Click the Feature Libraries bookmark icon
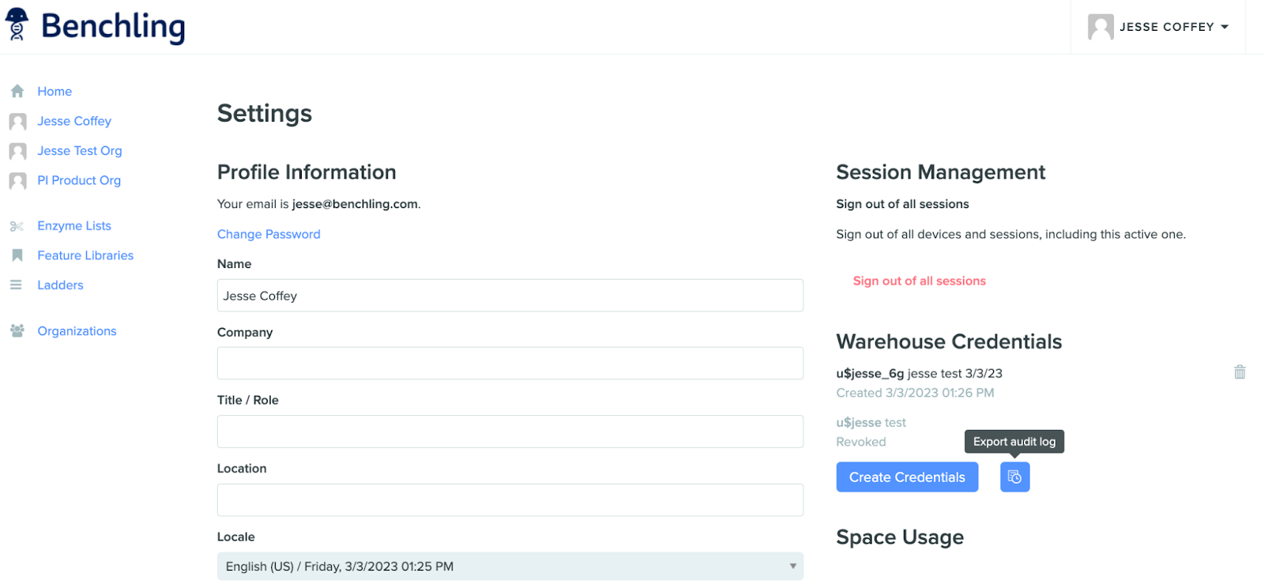1264x588 pixels. coord(17,255)
